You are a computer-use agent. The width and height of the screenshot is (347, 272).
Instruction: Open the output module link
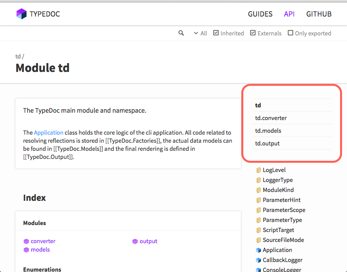pyautogui.click(x=148, y=241)
